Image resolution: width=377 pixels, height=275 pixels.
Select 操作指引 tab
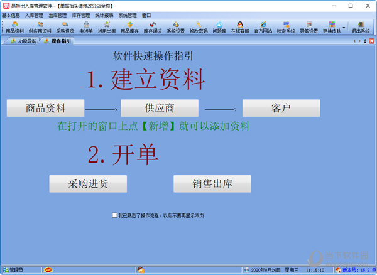tap(58, 41)
